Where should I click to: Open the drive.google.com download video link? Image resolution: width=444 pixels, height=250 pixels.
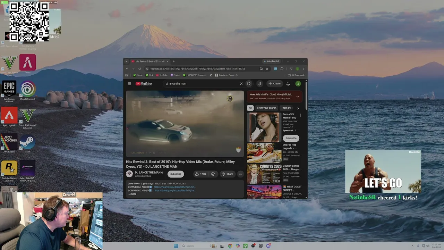tap(174, 190)
